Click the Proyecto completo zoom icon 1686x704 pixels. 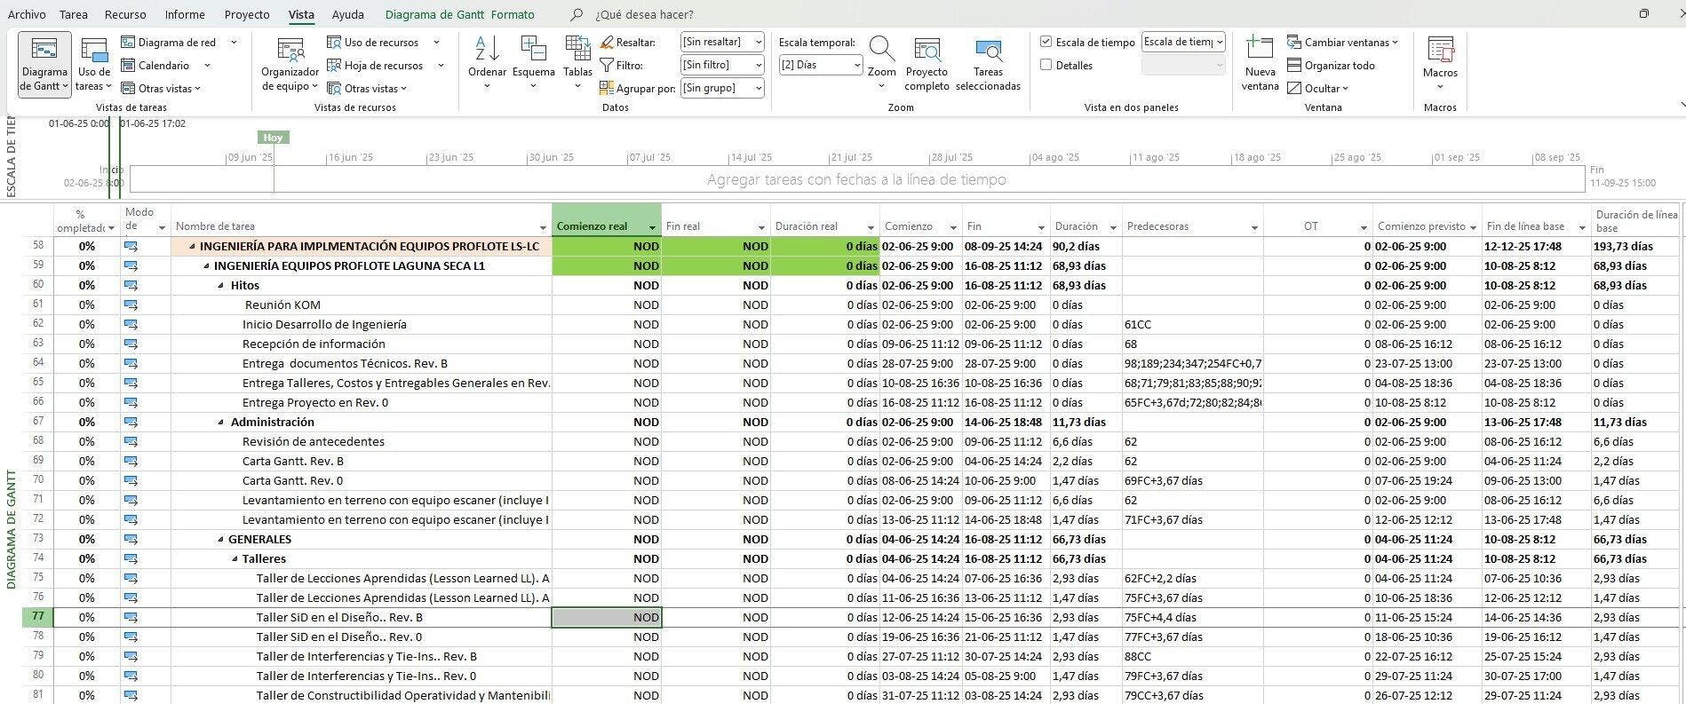tap(927, 53)
